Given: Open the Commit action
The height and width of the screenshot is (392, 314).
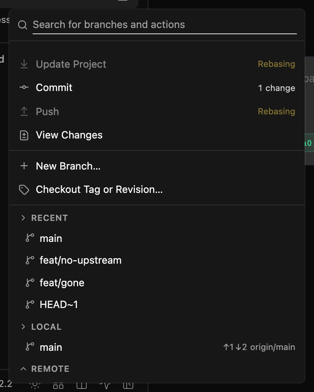Looking at the screenshot, I should click(x=157, y=87).
